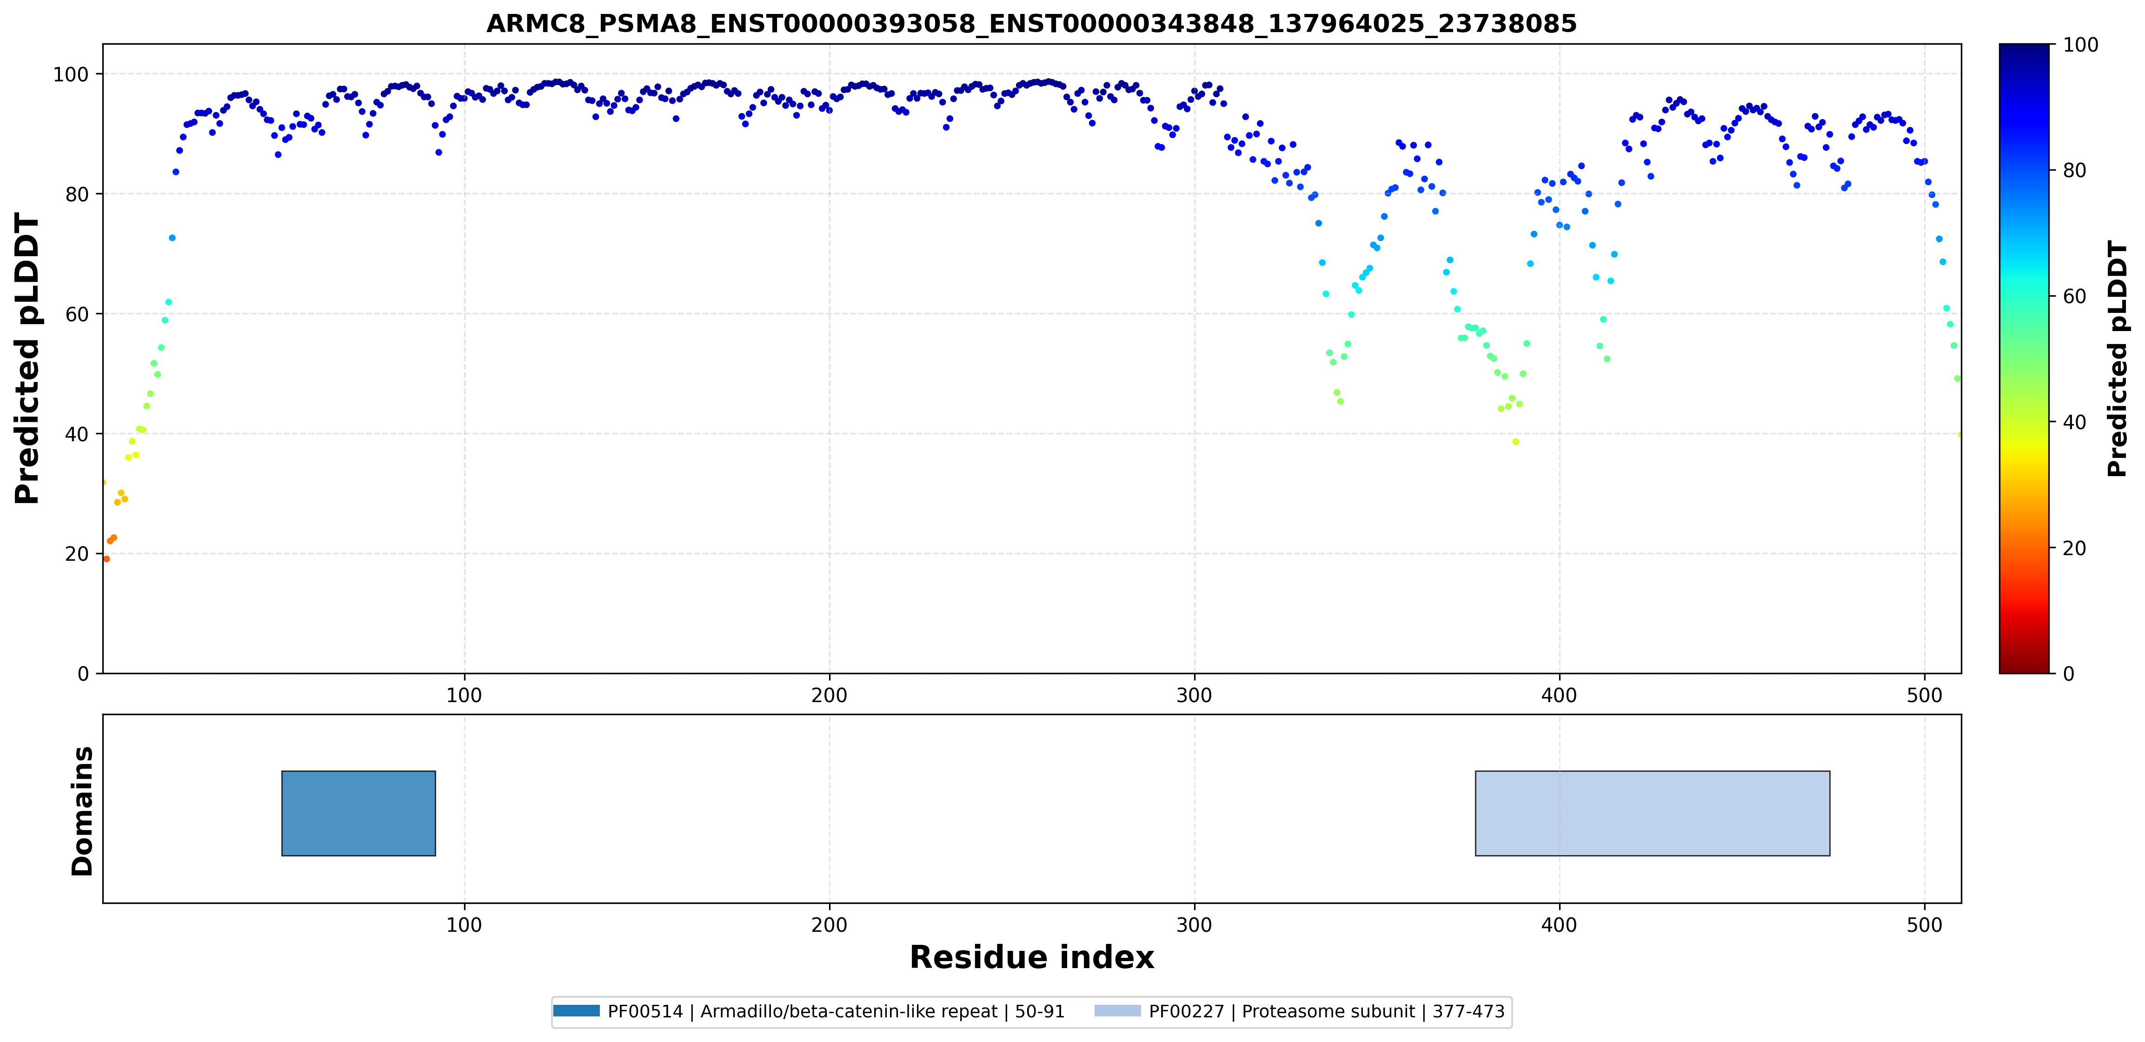
Task: Click the Residue index axis label
Action: (x=1032, y=957)
